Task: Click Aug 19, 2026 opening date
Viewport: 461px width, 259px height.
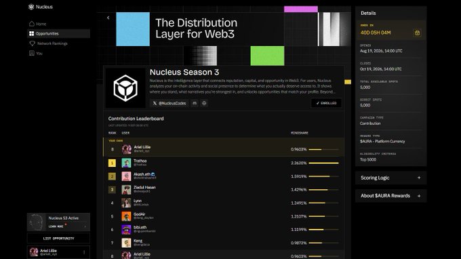Action: point(381,51)
